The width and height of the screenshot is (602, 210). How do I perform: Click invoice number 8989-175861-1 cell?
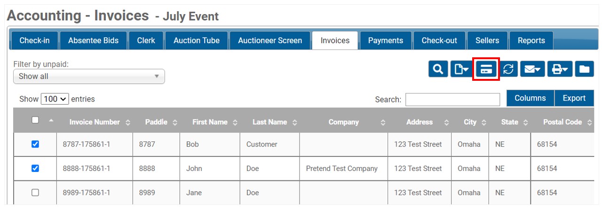95,192
